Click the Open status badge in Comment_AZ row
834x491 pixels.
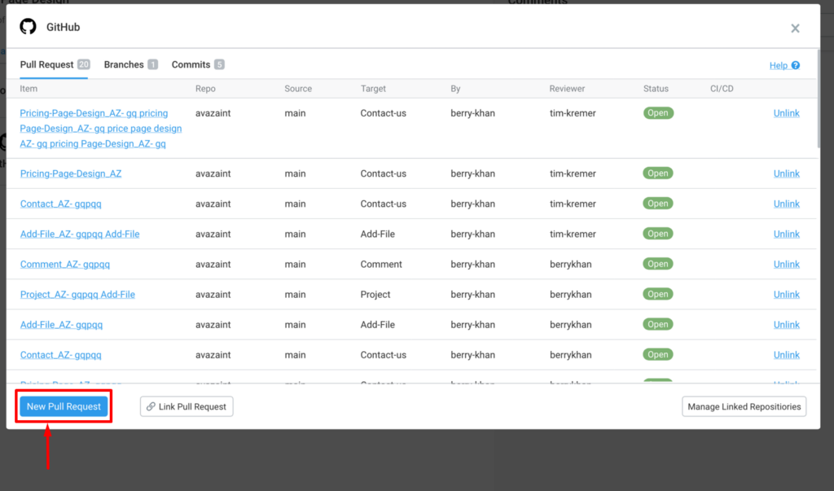click(x=658, y=264)
